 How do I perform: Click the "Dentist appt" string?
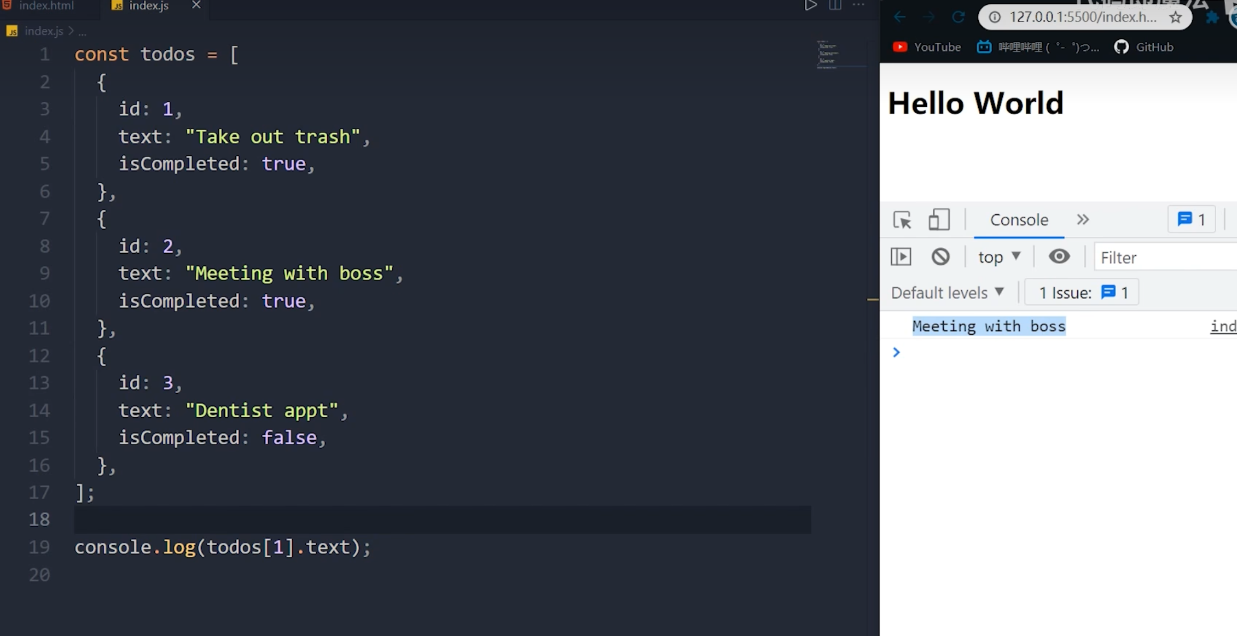click(x=262, y=411)
